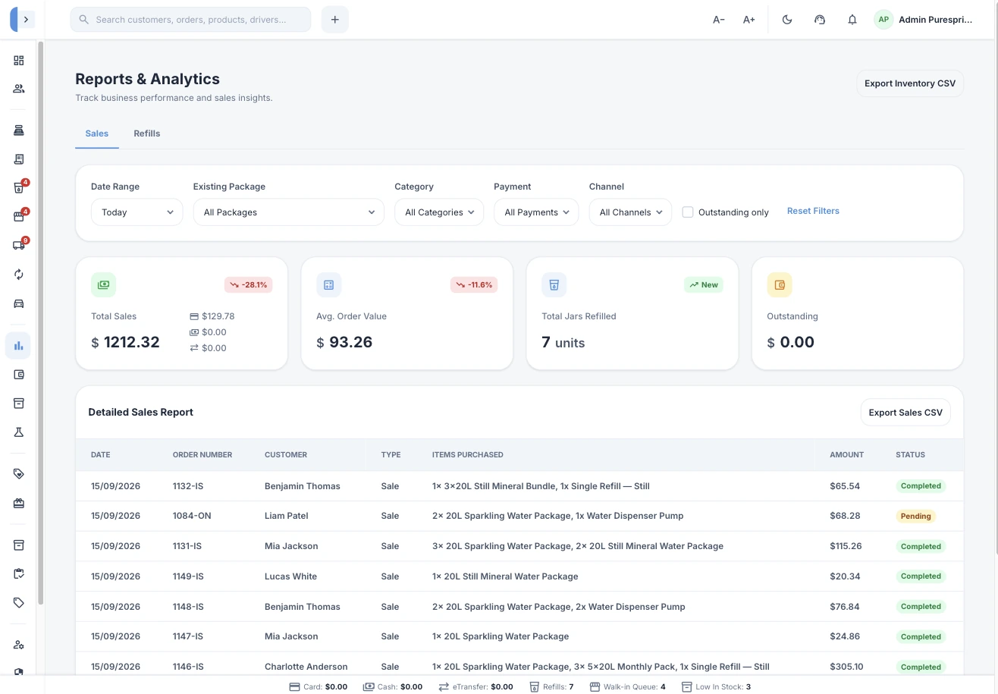This screenshot has width=998, height=694.
Task: Select the Sales tab
Action: pos(97,133)
